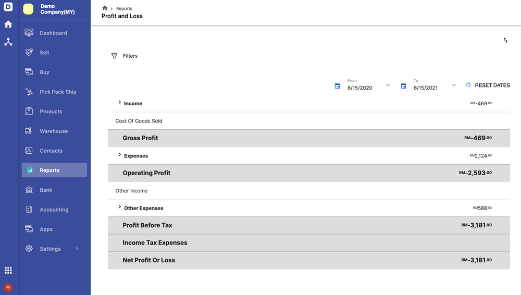Open Dashboard from the sidebar
The image size is (521, 295).
(x=53, y=33)
